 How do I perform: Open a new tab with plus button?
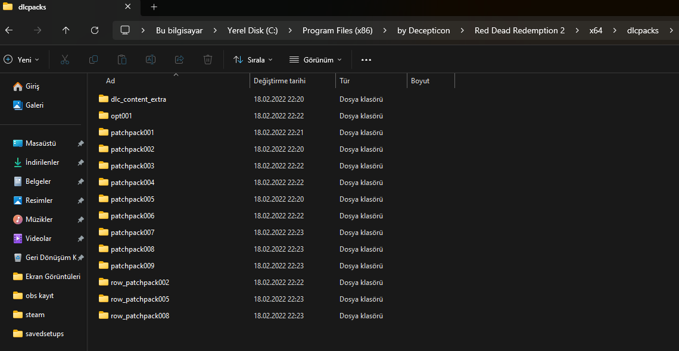coord(154,7)
